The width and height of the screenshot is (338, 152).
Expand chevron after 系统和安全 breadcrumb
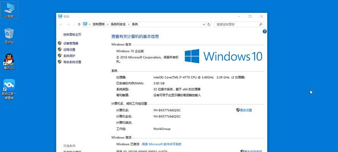tap(129, 25)
